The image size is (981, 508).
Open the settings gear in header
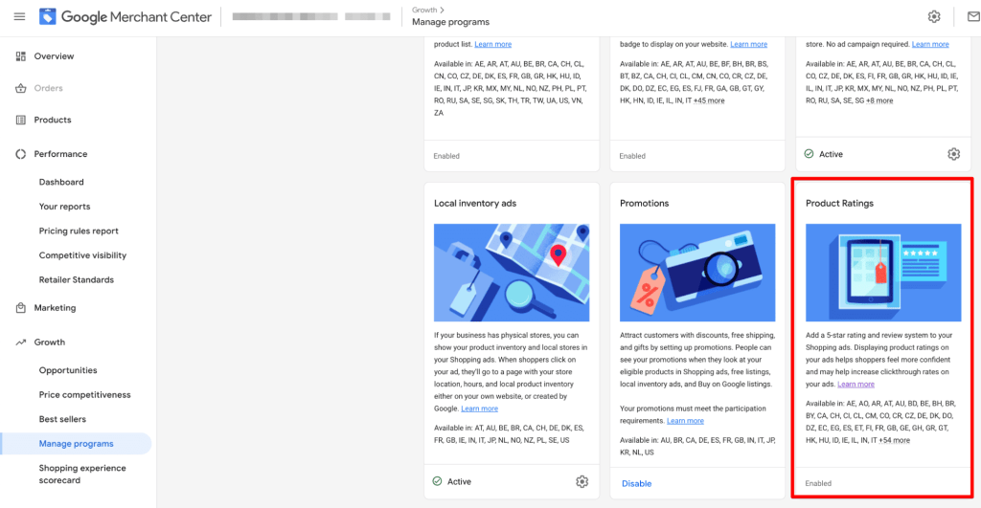click(934, 17)
